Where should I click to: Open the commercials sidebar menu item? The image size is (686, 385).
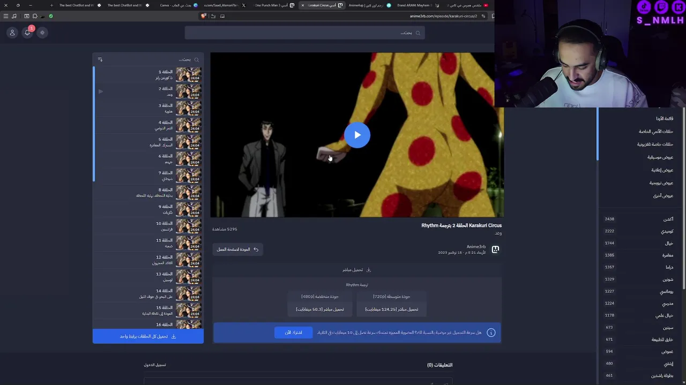pyautogui.click(x=662, y=170)
